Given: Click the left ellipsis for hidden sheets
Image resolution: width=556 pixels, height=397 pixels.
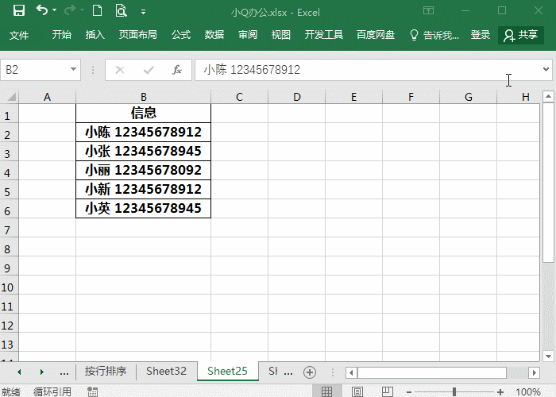Looking at the screenshot, I should pos(64,373).
